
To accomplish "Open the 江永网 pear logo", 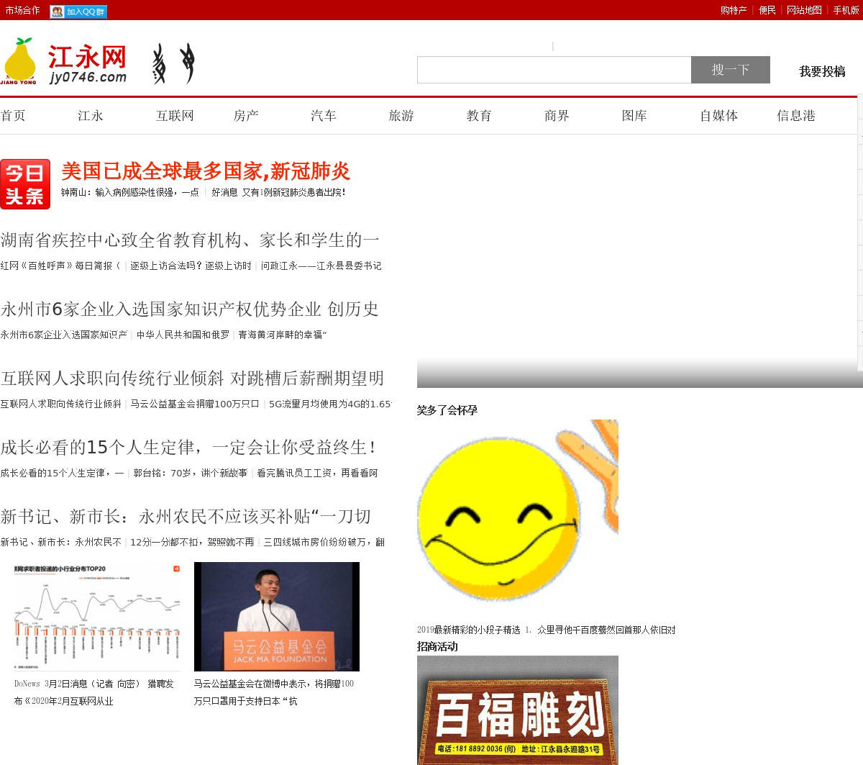I will click(x=65, y=63).
